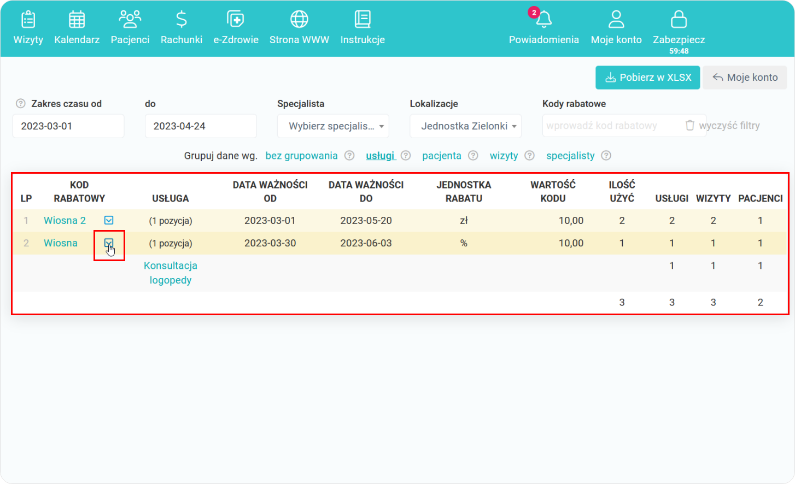Screen dimensions: 795x484
Task: Open the Wiosna 2 discount code link
Action: (65, 221)
